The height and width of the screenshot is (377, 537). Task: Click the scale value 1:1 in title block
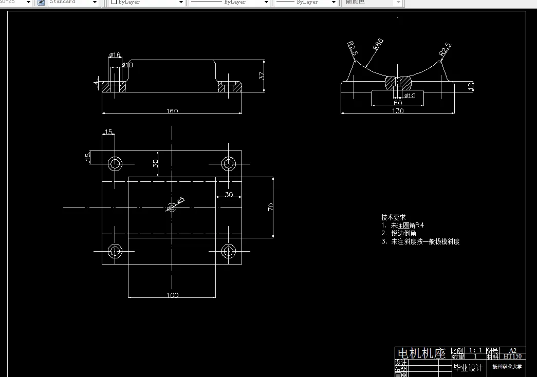[475, 350]
